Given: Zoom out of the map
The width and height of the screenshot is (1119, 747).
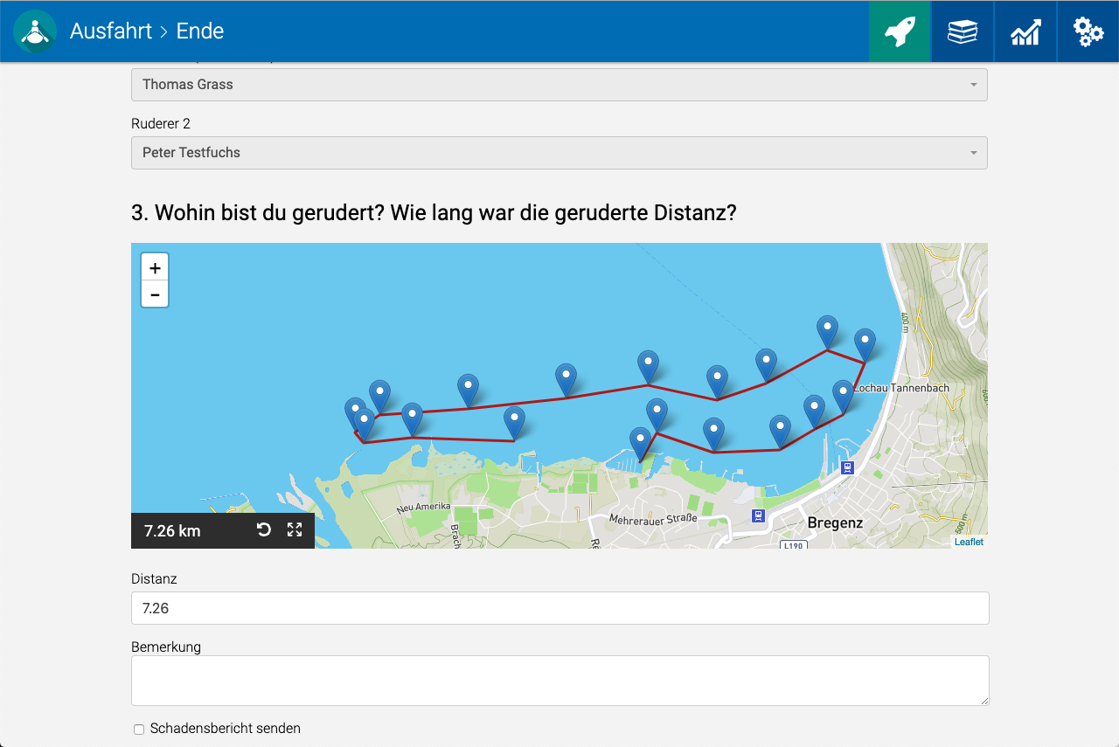Looking at the screenshot, I should tap(155, 294).
